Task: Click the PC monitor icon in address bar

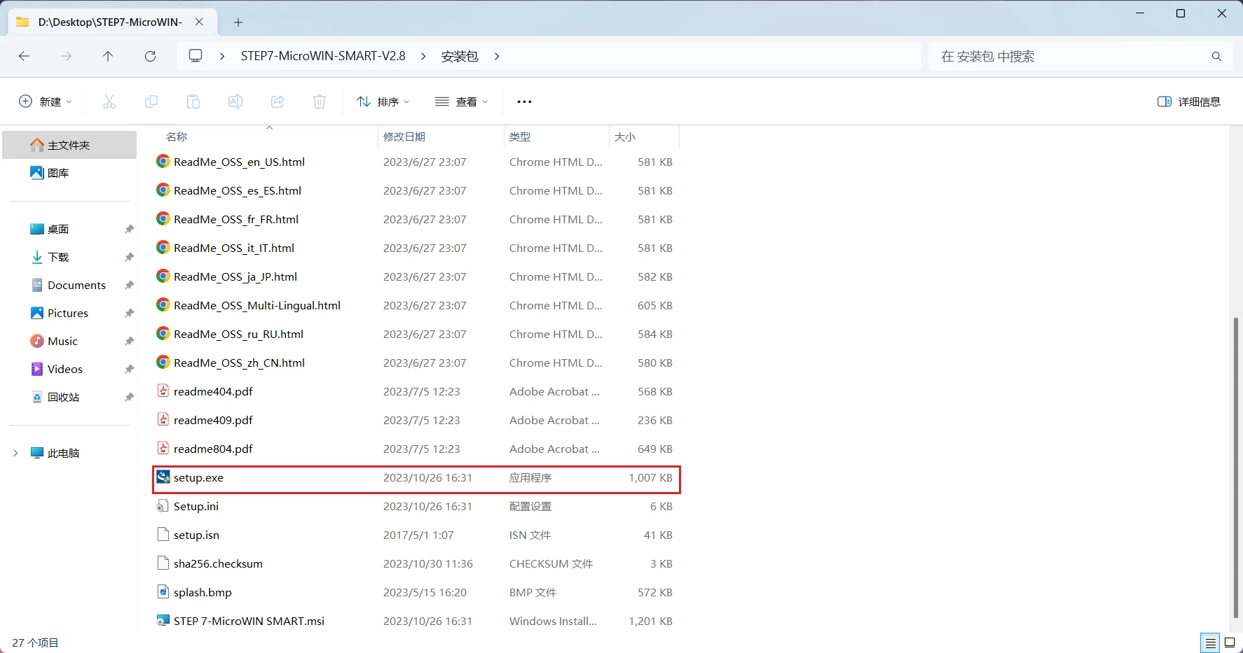Action: [x=195, y=56]
